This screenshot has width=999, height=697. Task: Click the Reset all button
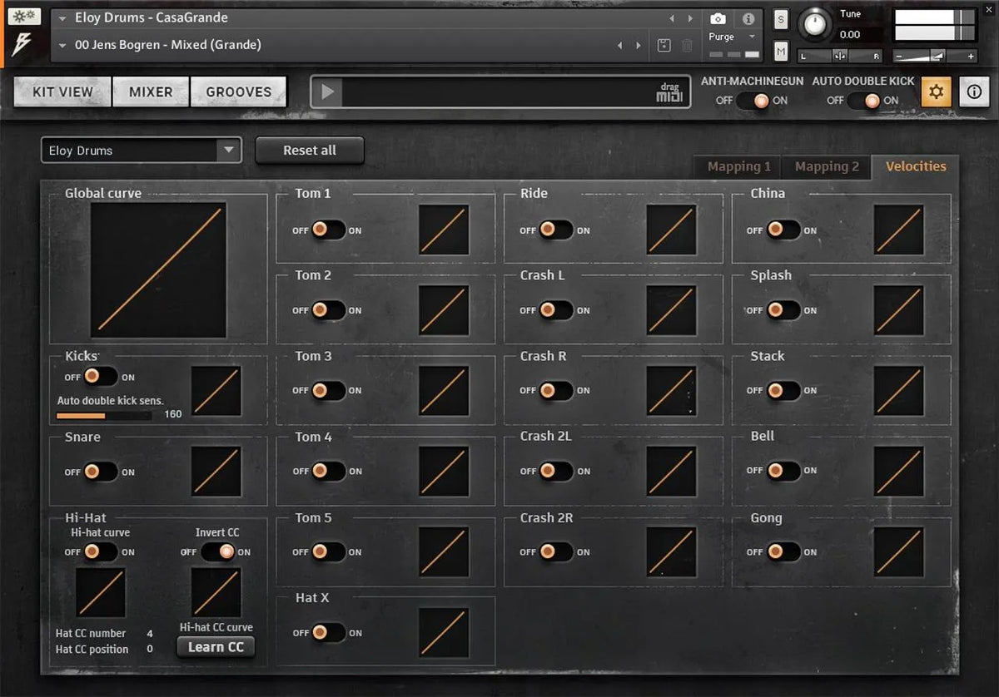[309, 151]
